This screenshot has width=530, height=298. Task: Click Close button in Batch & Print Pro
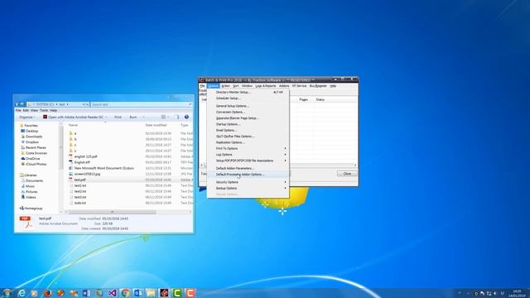coord(347,173)
